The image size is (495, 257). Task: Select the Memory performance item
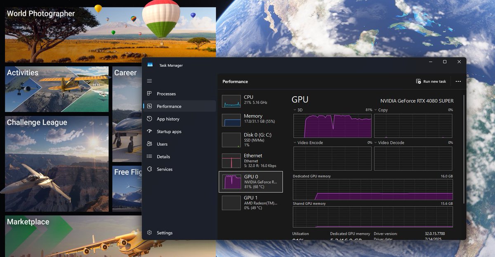[x=251, y=120]
